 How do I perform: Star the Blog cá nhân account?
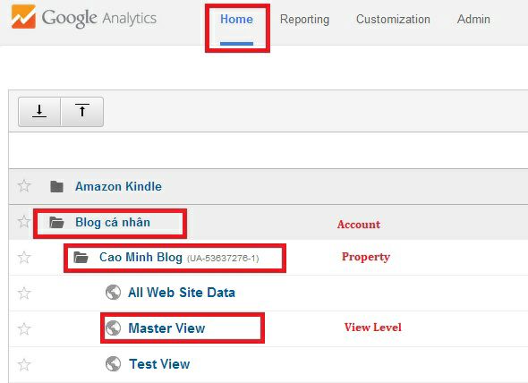click(24, 222)
